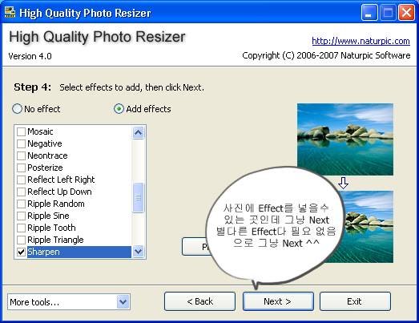Enable the Ripple Triangle checkbox
The width and height of the screenshot is (419, 323).
coord(21,240)
